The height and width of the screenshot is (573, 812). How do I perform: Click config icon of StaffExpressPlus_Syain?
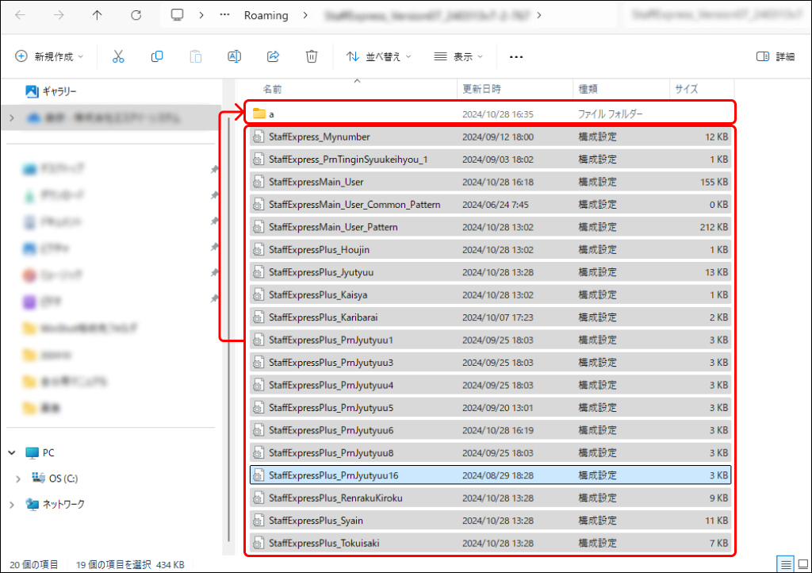point(258,521)
